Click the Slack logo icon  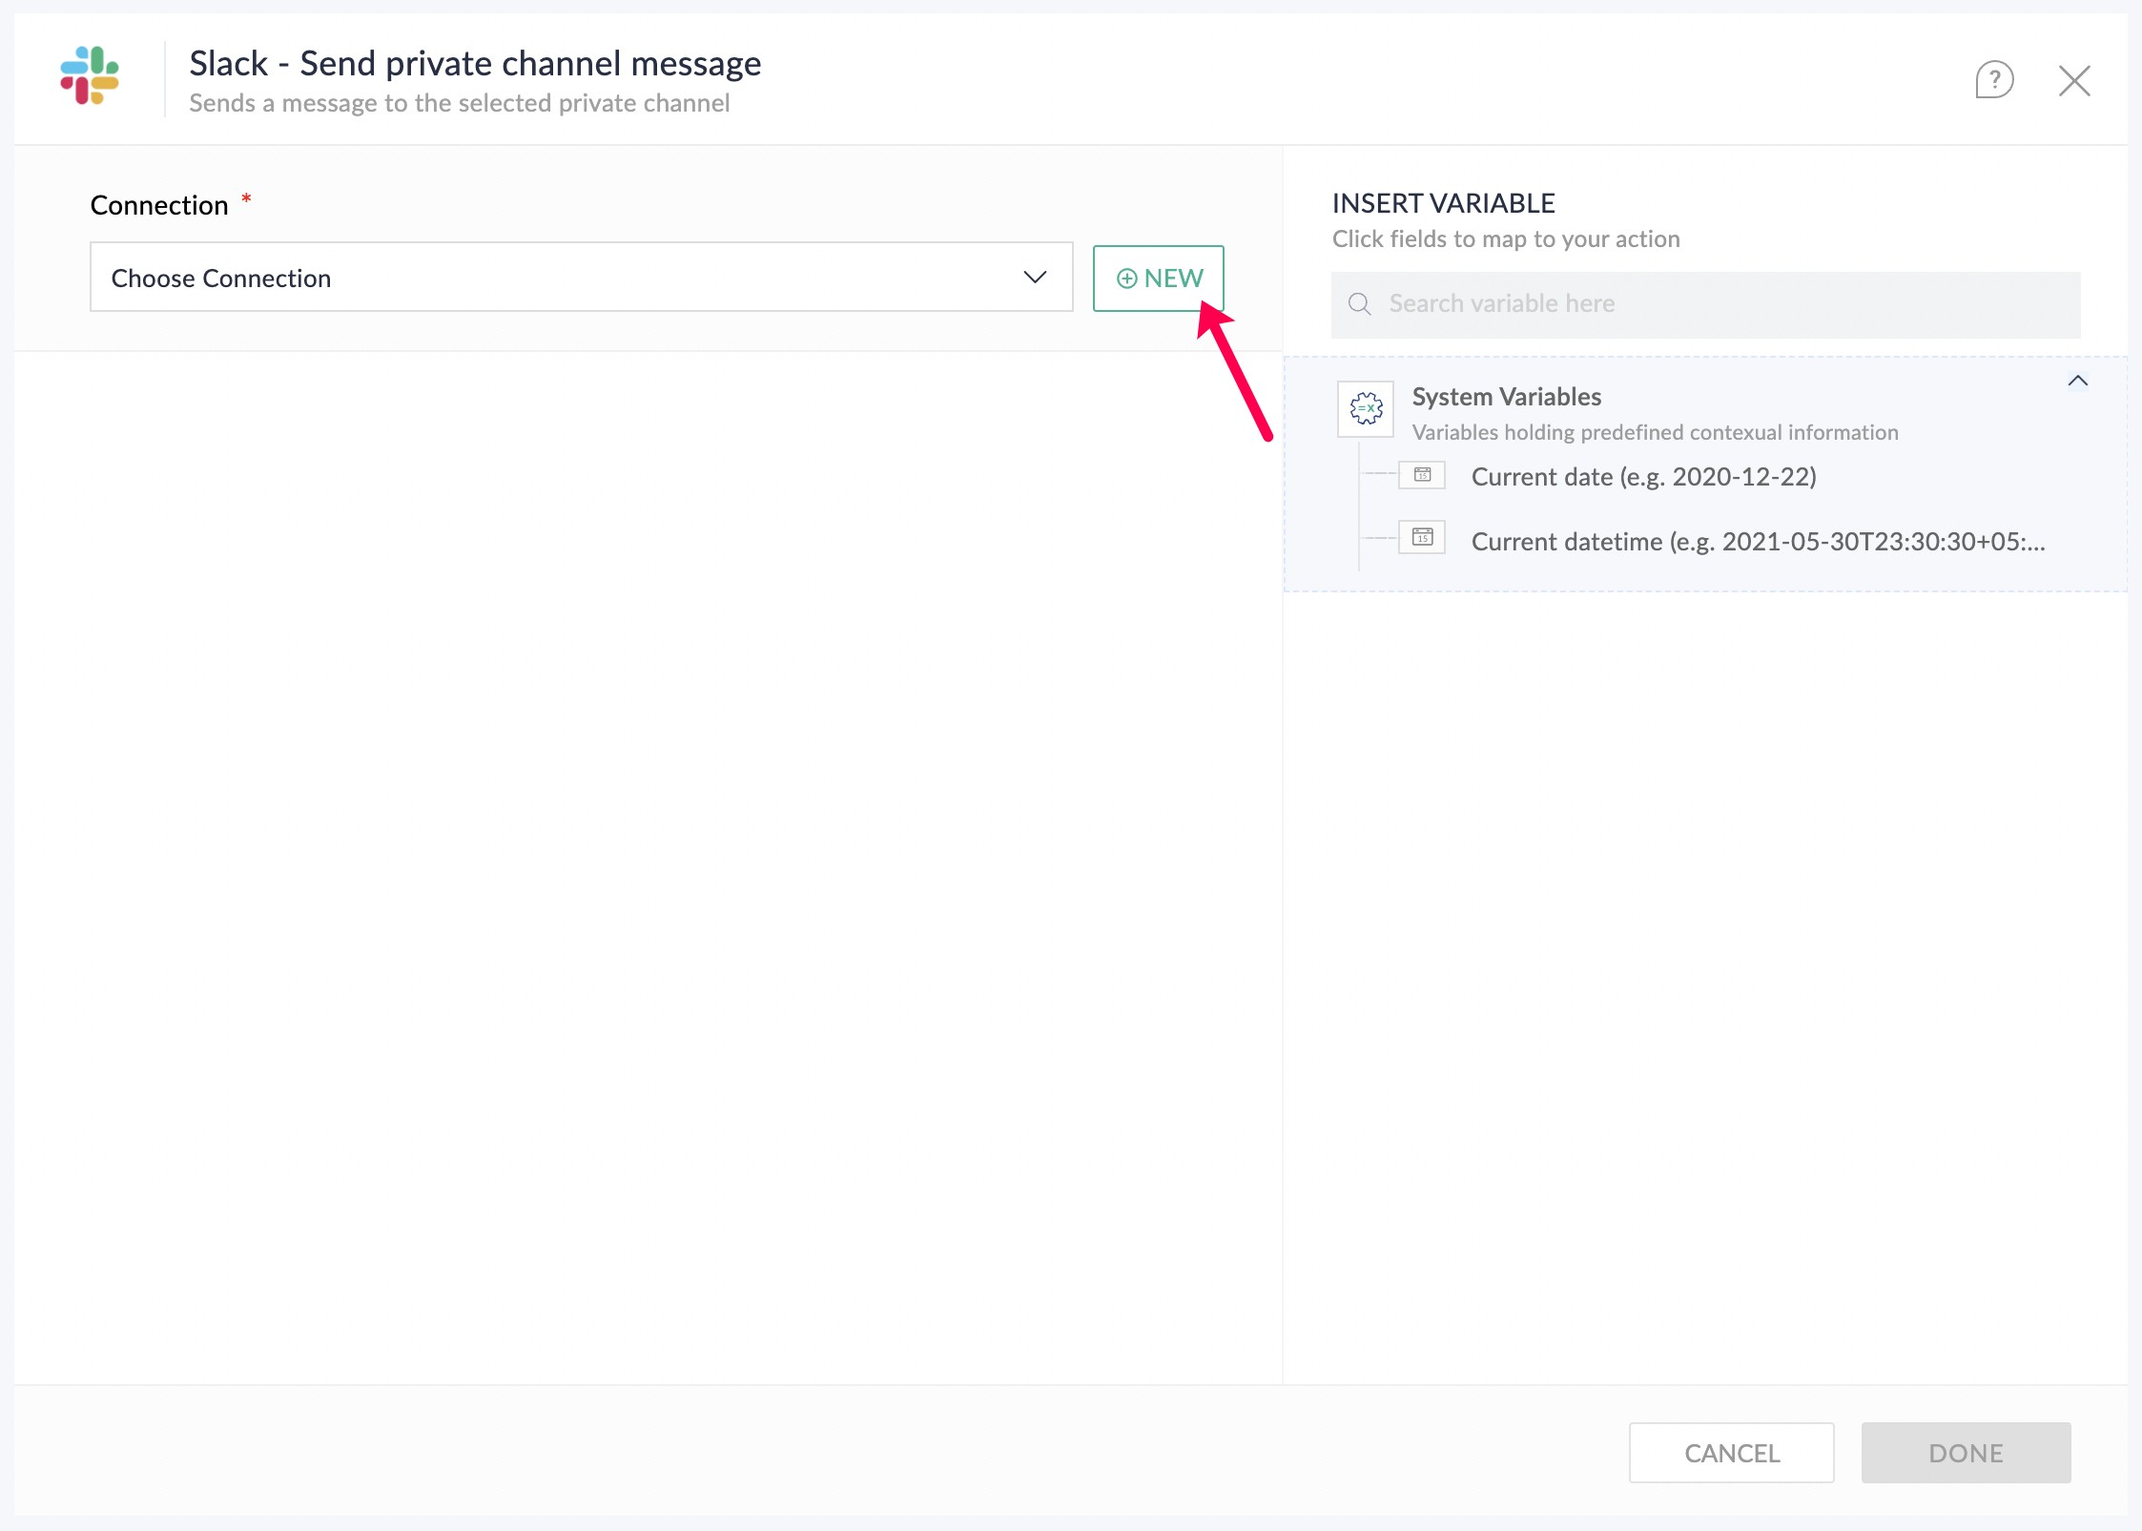(90, 76)
